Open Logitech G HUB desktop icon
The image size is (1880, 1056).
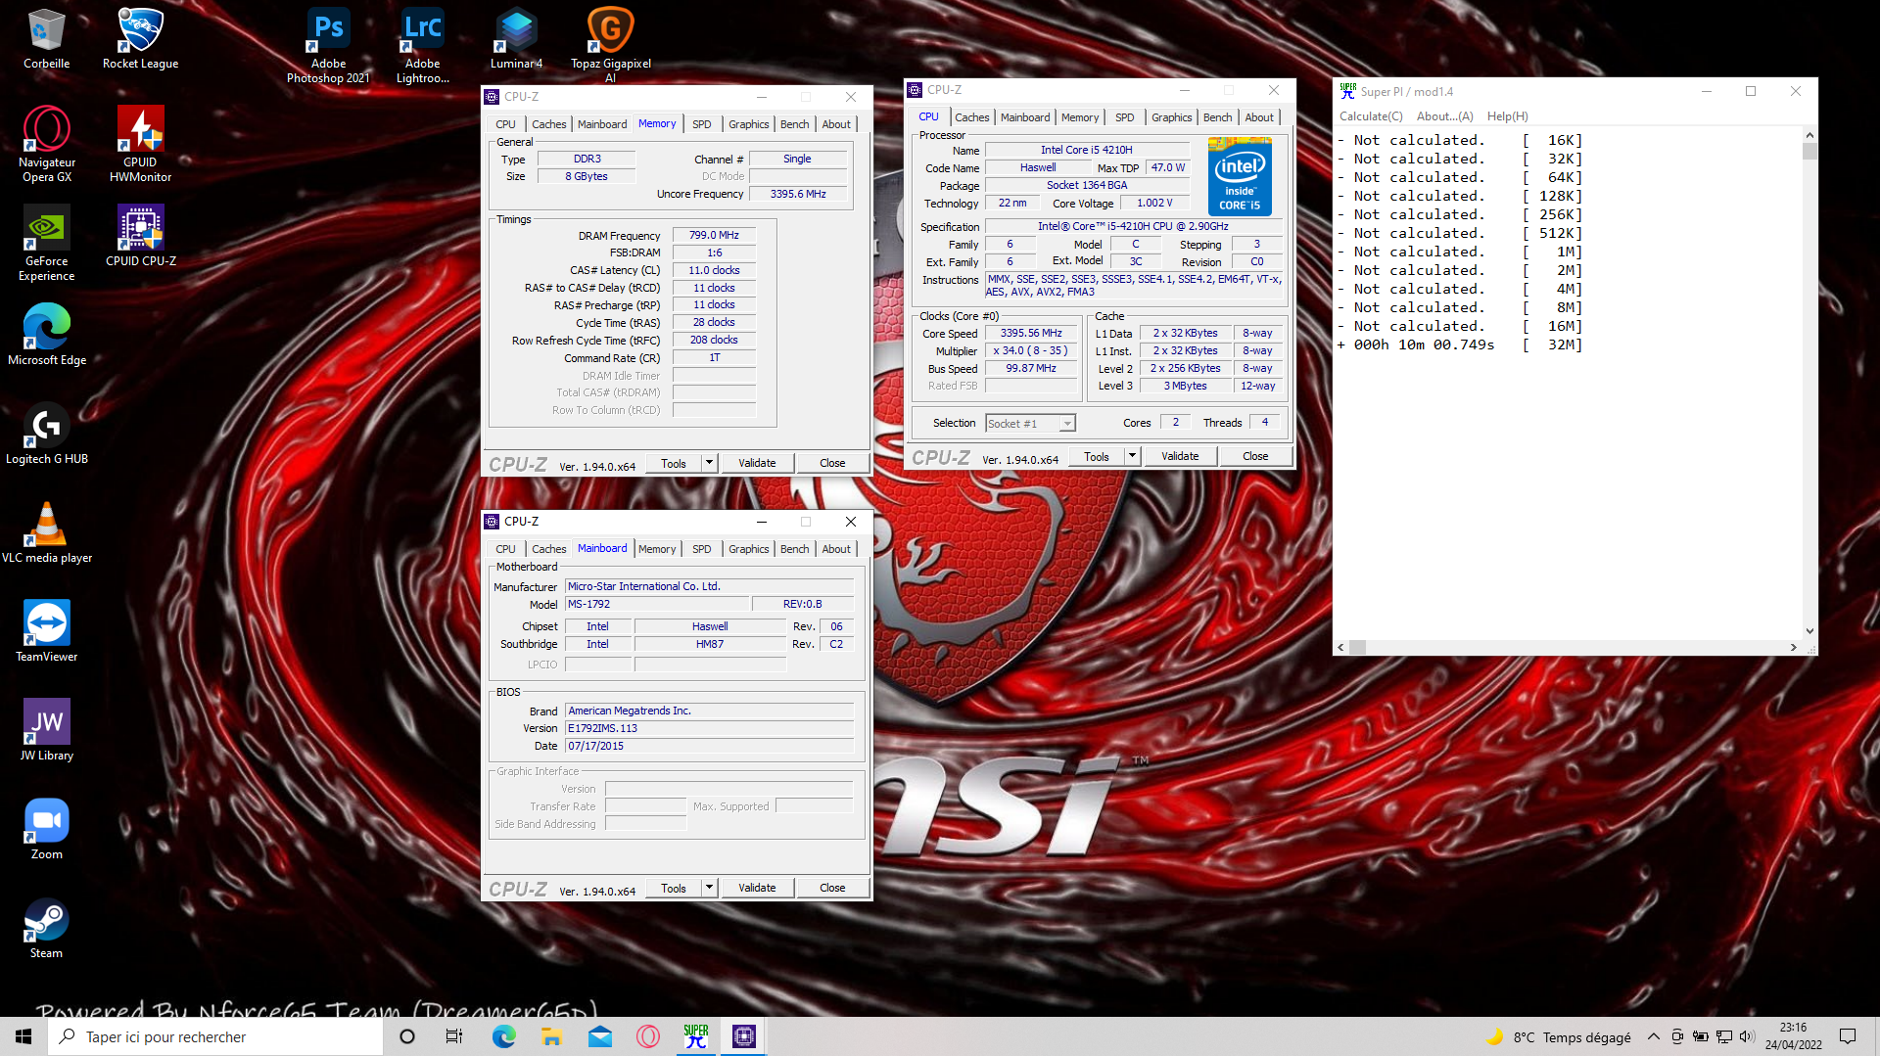(x=46, y=434)
